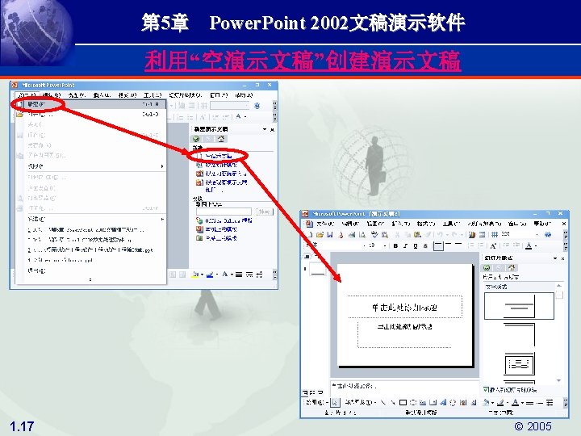581x436 pixels.
Task: Click the subtitle placeholder on the blank slide
Action: pyautogui.click(x=404, y=334)
